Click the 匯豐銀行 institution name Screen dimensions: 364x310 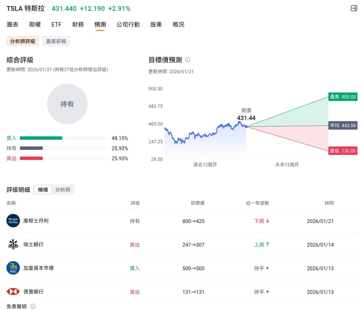(34, 291)
